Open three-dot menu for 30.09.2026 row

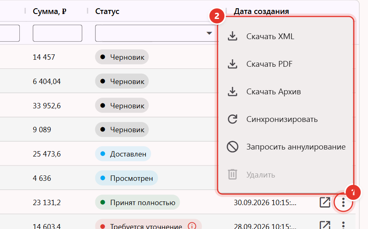pos(343,202)
